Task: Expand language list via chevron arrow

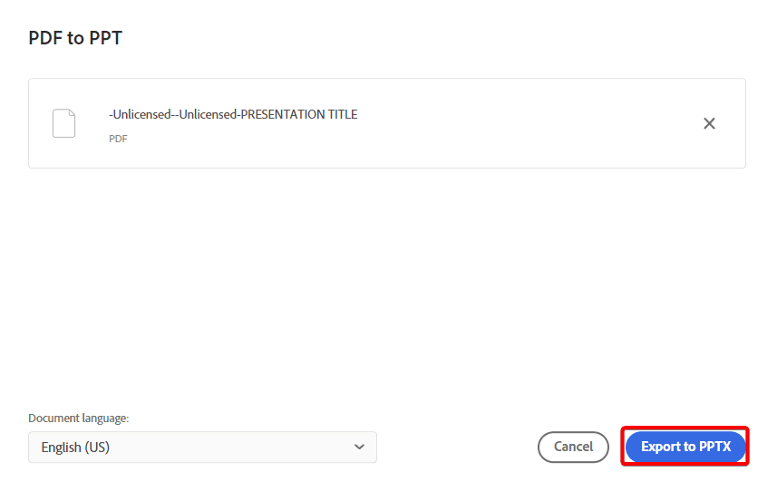Action: click(x=359, y=447)
